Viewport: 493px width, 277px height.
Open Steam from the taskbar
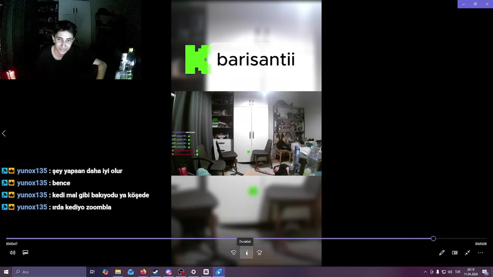(x=156, y=272)
